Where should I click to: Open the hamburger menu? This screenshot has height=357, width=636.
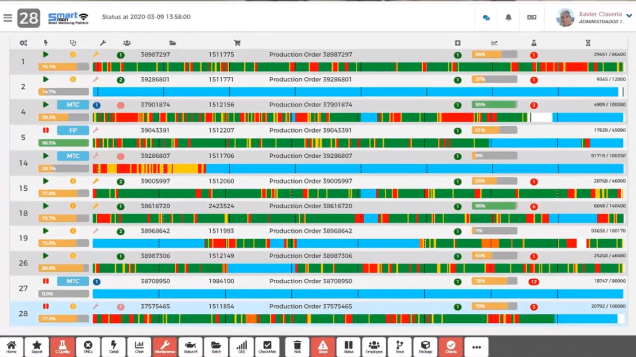point(8,18)
